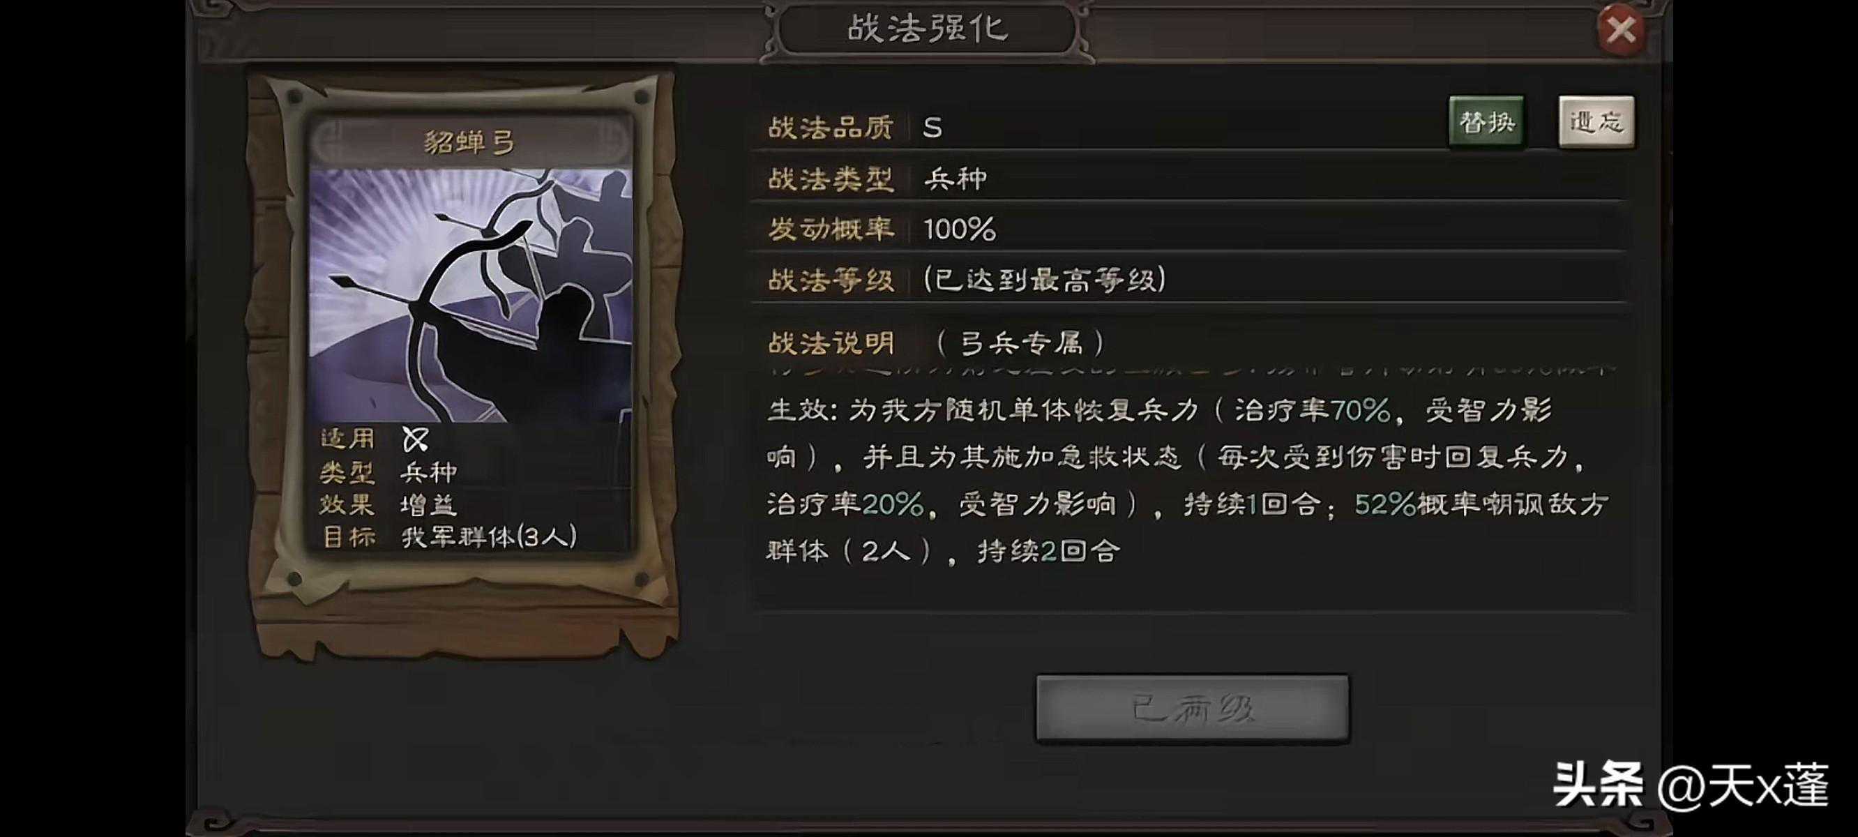Click the partially hidden top description line
The image size is (1858, 837).
(1188, 370)
